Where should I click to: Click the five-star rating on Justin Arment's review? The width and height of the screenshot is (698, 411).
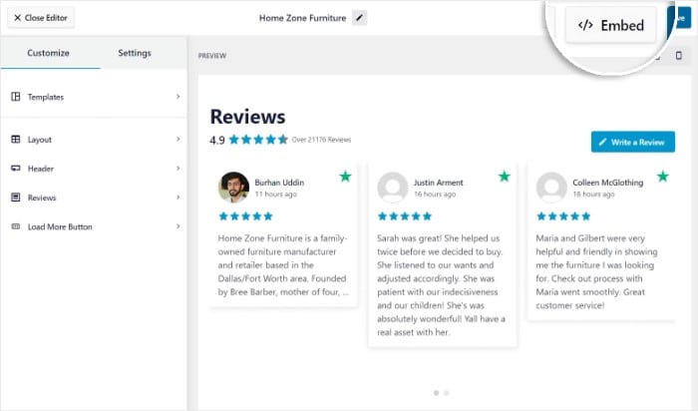[x=404, y=216]
